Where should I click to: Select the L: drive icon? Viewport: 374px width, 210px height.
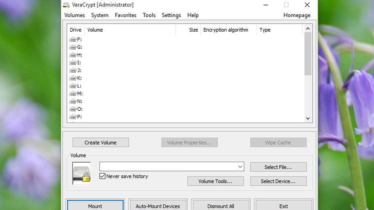click(x=73, y=86)
